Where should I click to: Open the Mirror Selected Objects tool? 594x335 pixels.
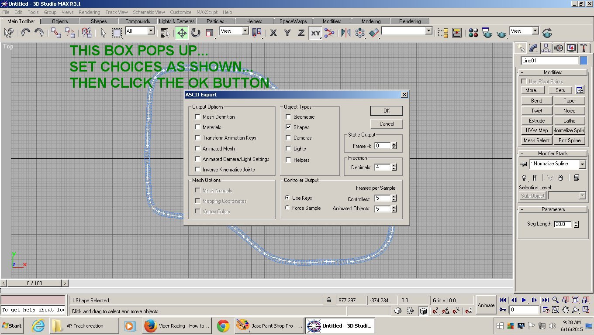point(346,33)
